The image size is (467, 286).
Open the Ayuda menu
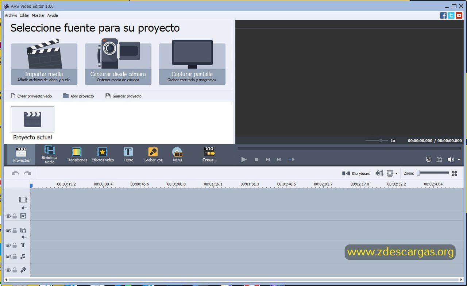[53, 15]
